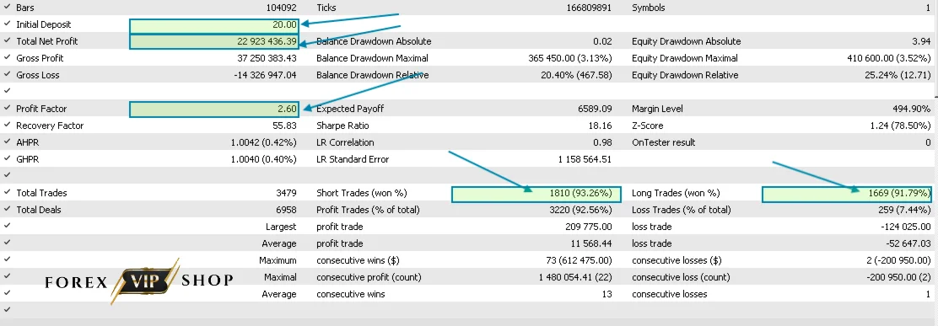
Task: Toggle the checkmark beside Gross Loss
Action: point(7,75)
